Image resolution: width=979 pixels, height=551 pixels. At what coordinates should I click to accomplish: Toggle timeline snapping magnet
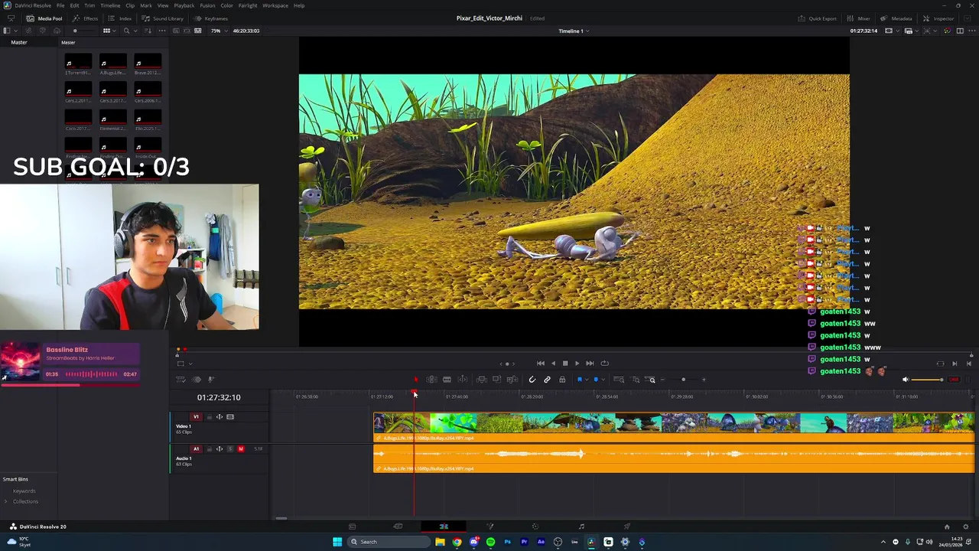tap(532, 380)
